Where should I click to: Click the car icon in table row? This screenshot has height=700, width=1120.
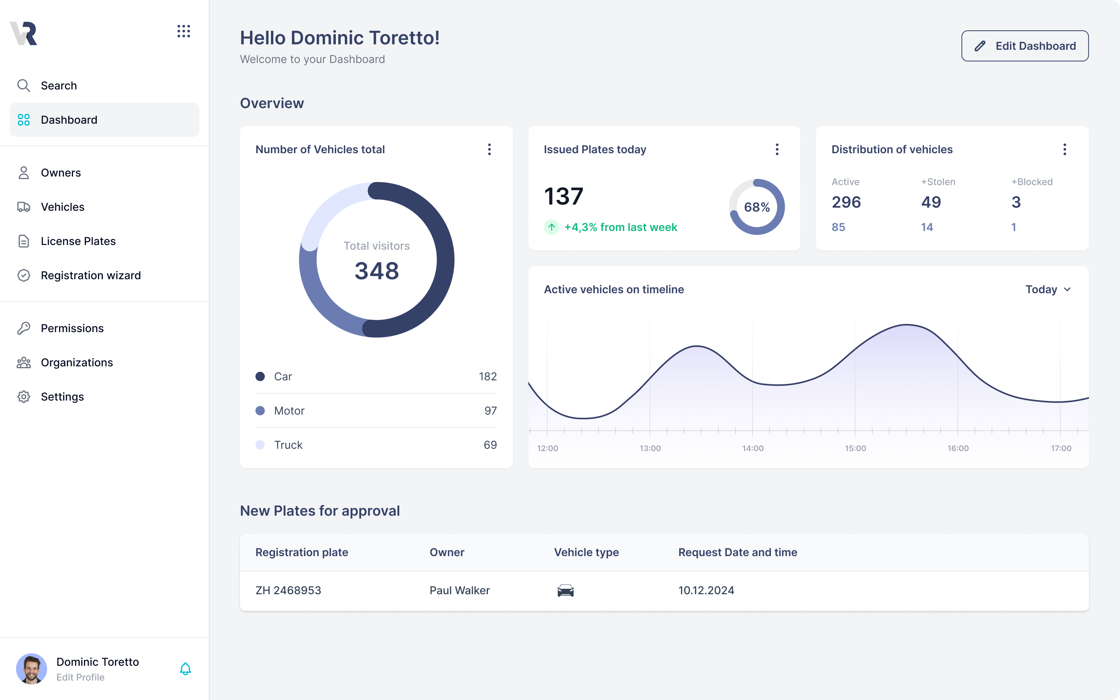565,590
